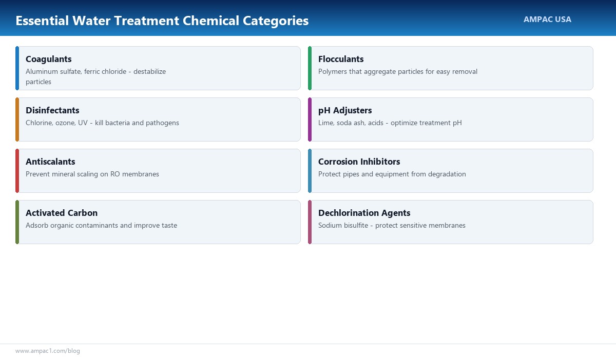This screenshot has height=359, width=616.
Task: Open the Dechlorination Agents card
Action: 451,222
